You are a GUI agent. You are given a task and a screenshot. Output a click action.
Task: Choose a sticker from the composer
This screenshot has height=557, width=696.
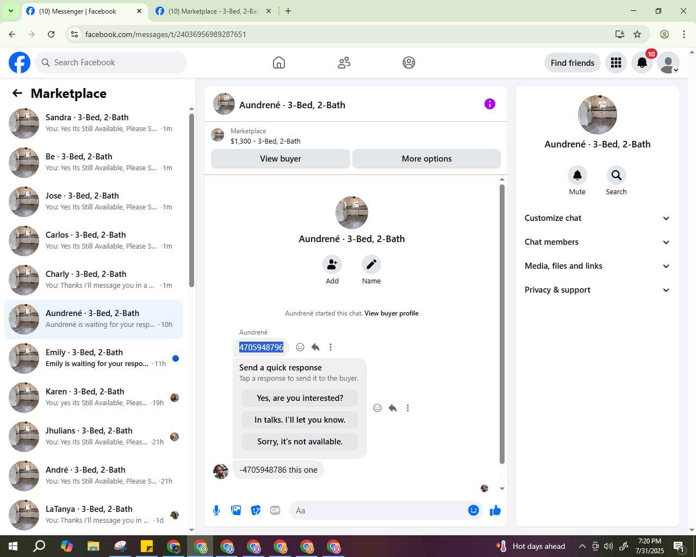(x=256, y=510)
